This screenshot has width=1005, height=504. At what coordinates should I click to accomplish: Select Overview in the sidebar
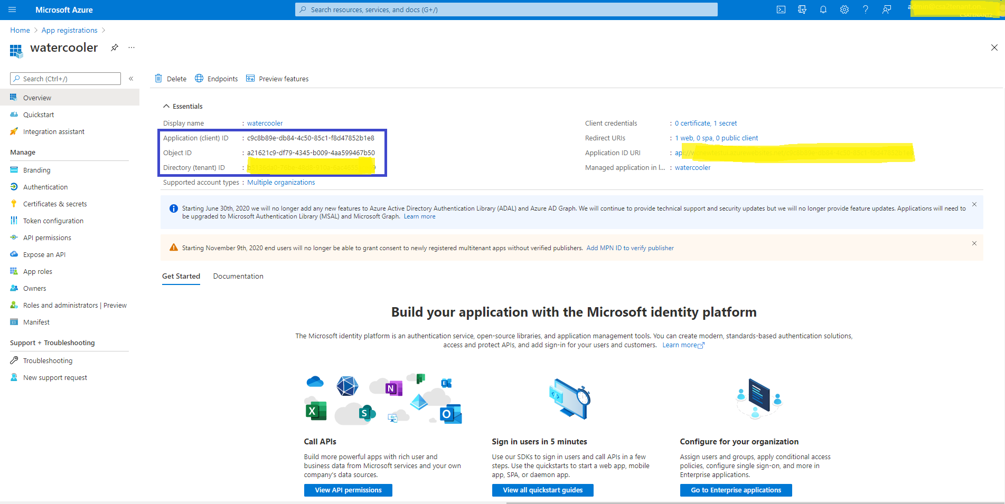[70, 98]
